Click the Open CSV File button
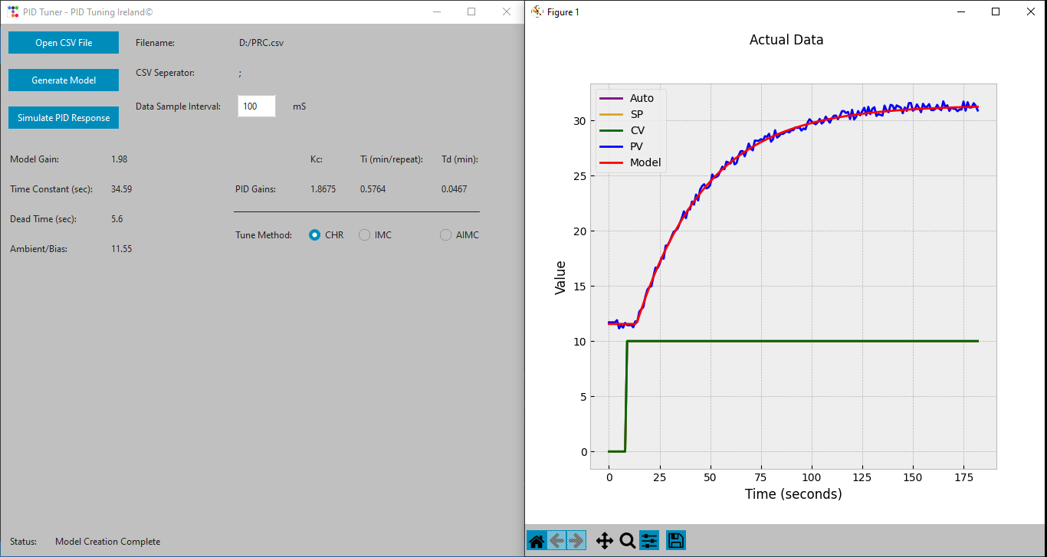The height and width of the screenshot is (557, 1047). (64, 43)
